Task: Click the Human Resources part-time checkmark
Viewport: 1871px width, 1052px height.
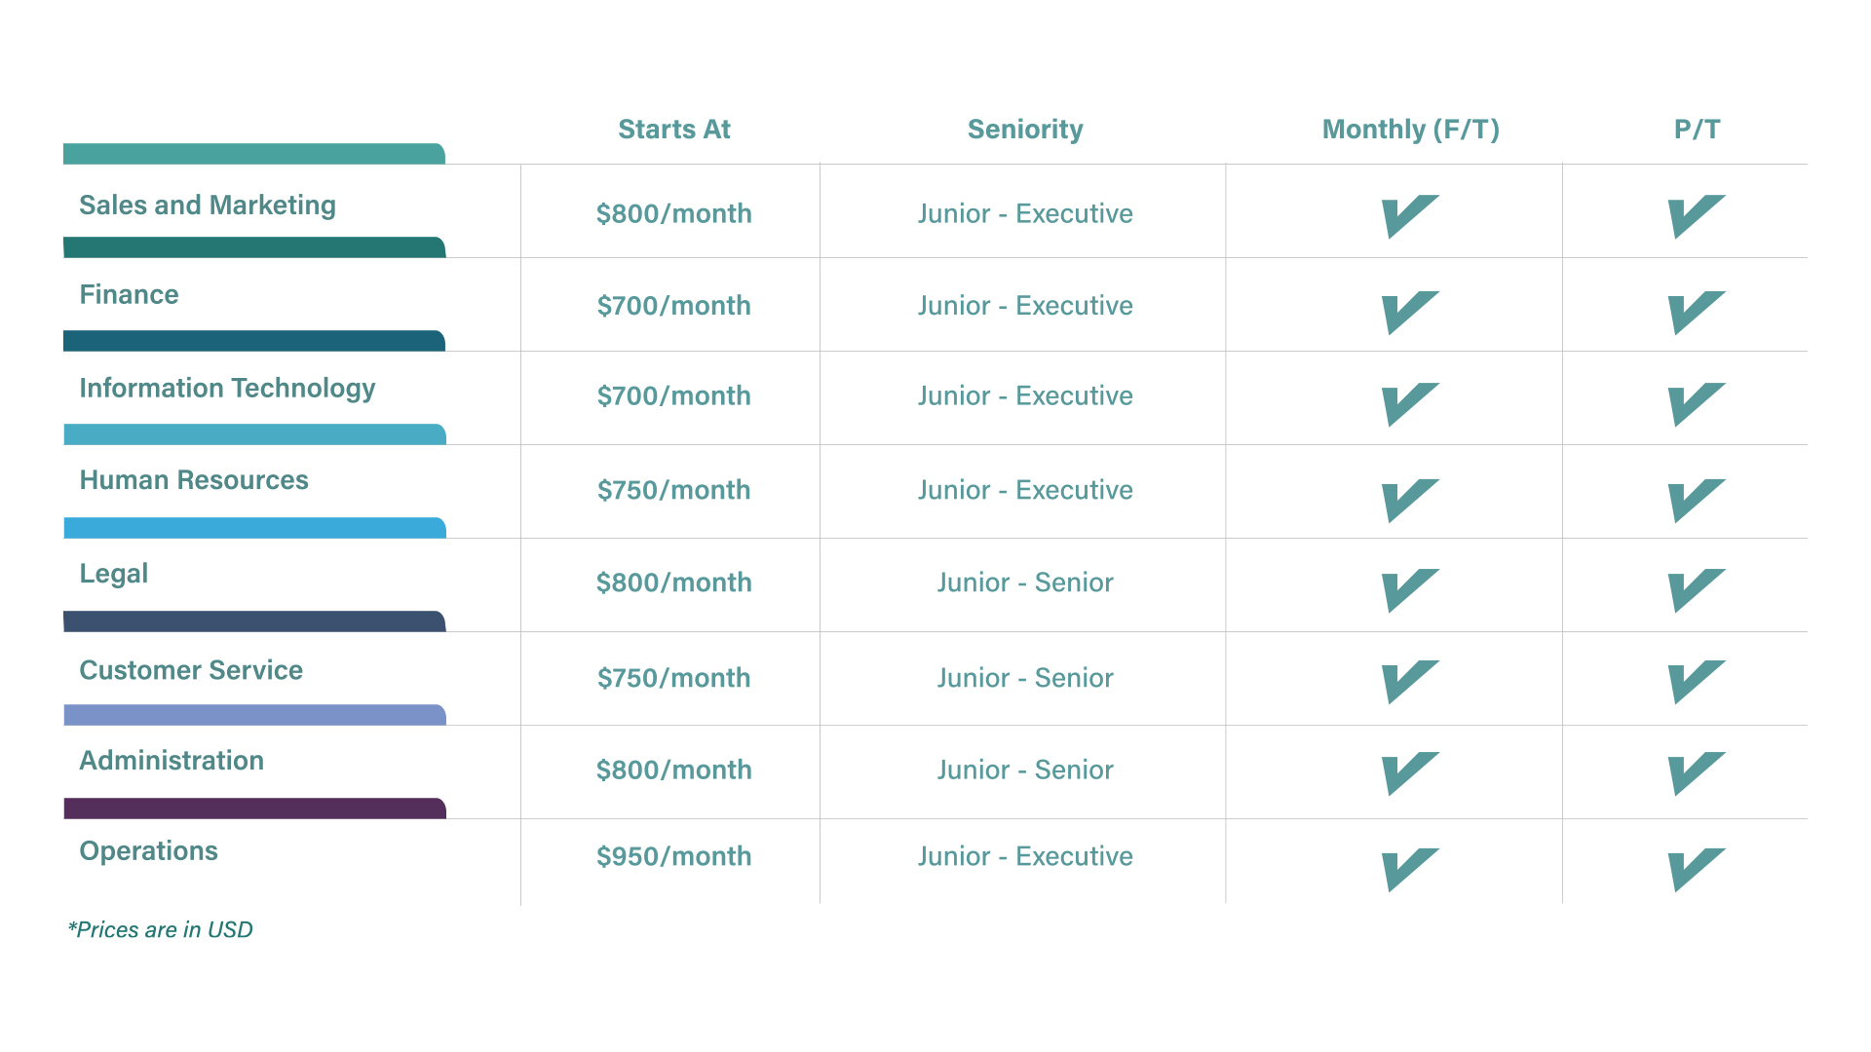Action: point(1696,500)
